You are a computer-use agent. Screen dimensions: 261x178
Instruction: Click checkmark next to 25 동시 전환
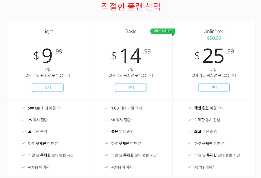[23, 120]
